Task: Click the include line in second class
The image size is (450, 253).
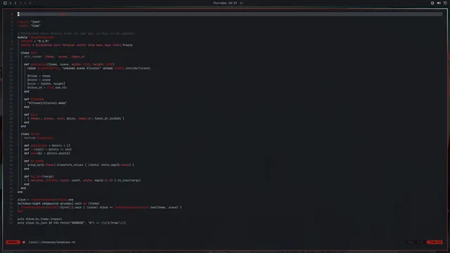Action: (39, 138)
